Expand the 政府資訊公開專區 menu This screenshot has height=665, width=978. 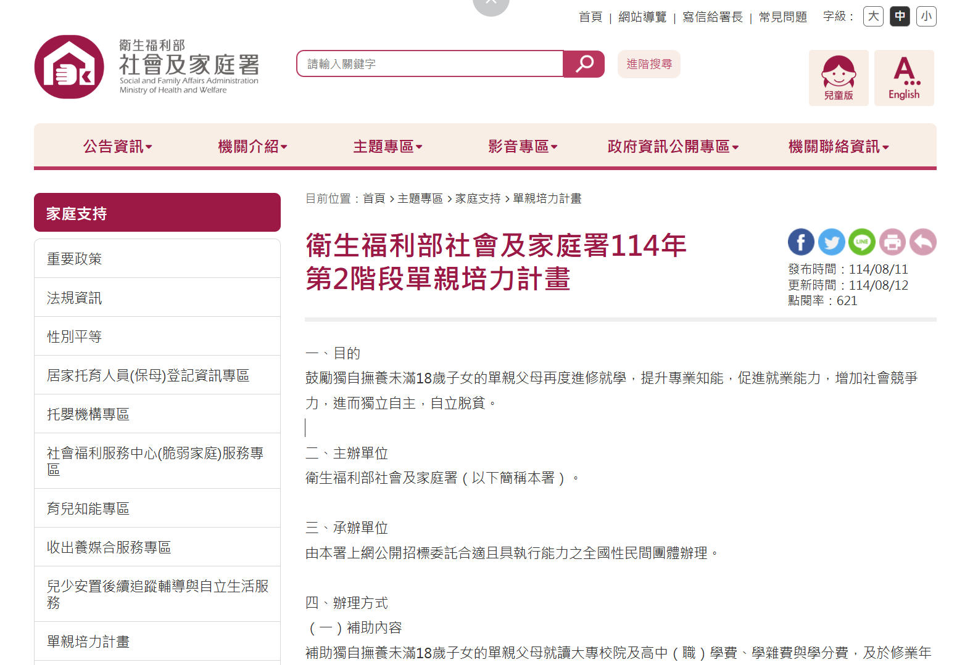[x=673, y=147]
